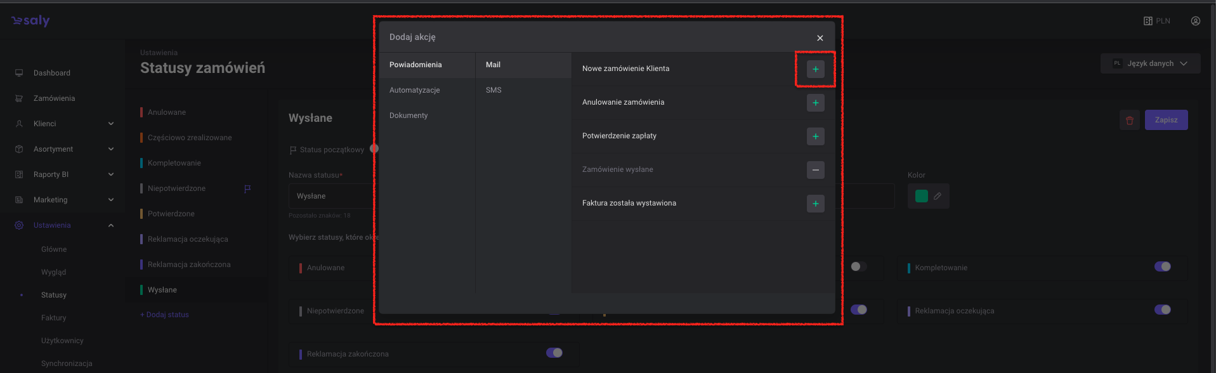The height and width of the screenshot is (373, 1216).
Task: Collapse the Ustawienia sidebar section
Action: click(111, 225)
